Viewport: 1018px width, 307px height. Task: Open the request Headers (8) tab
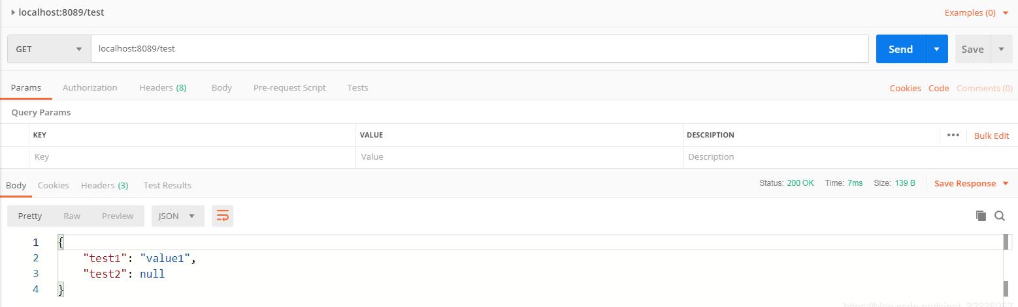[163, 87]
